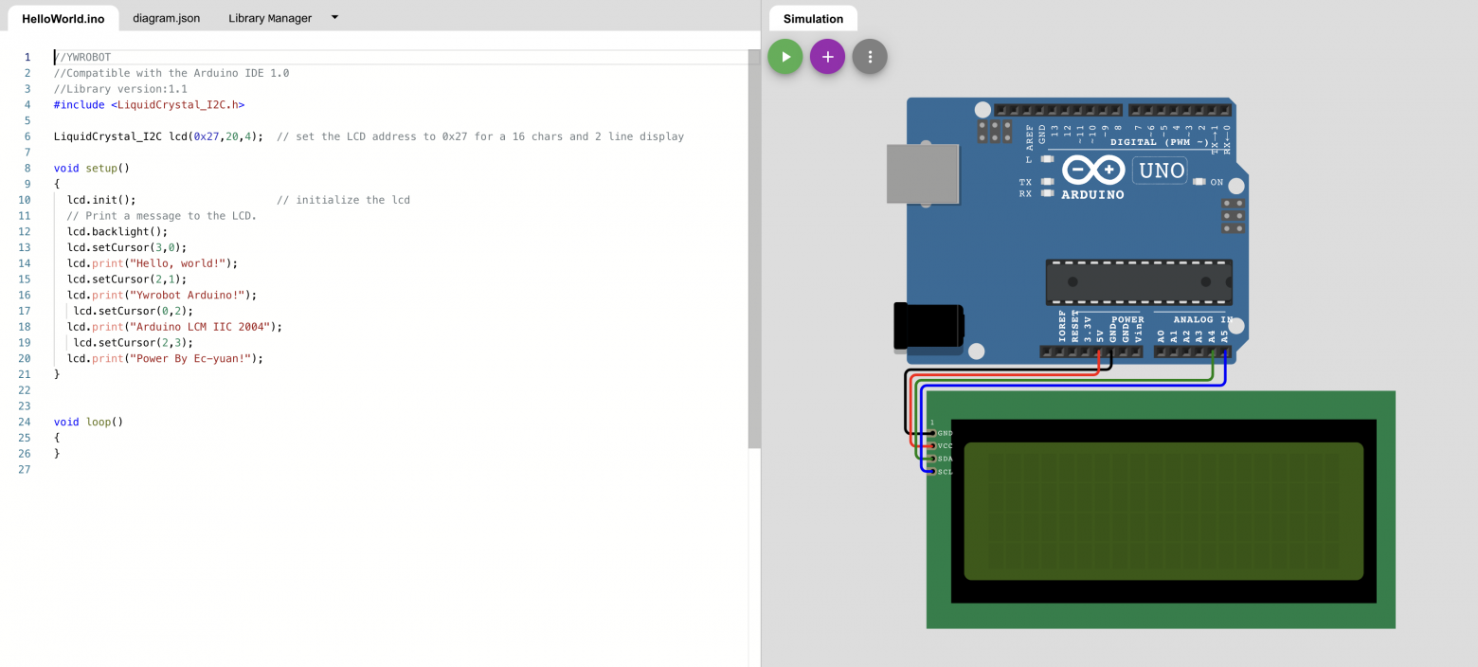Click the editor vertical scrollbar
Image resolution: width=1478 pixels, height=667 pixels.
tap(754, 246)
